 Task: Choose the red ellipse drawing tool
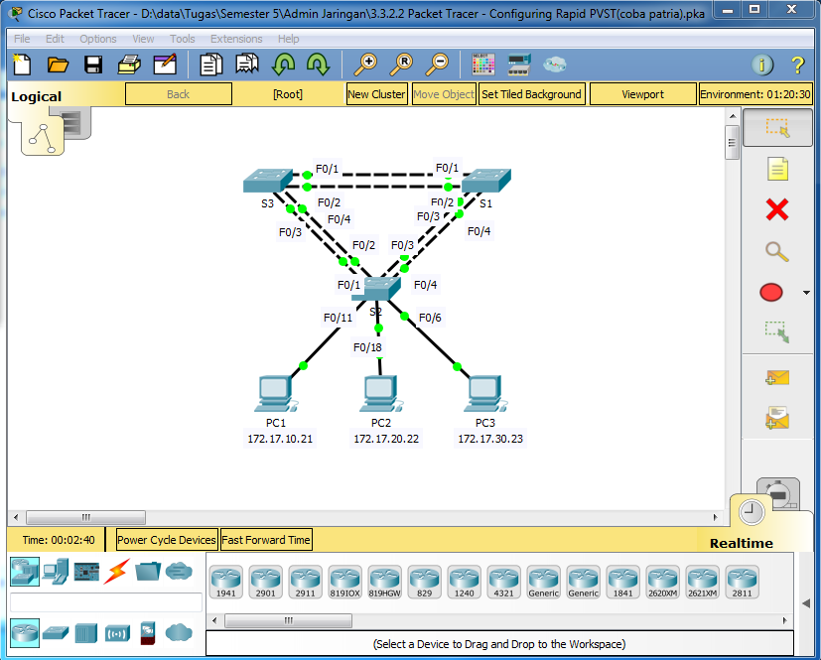[x=771, y=293]
